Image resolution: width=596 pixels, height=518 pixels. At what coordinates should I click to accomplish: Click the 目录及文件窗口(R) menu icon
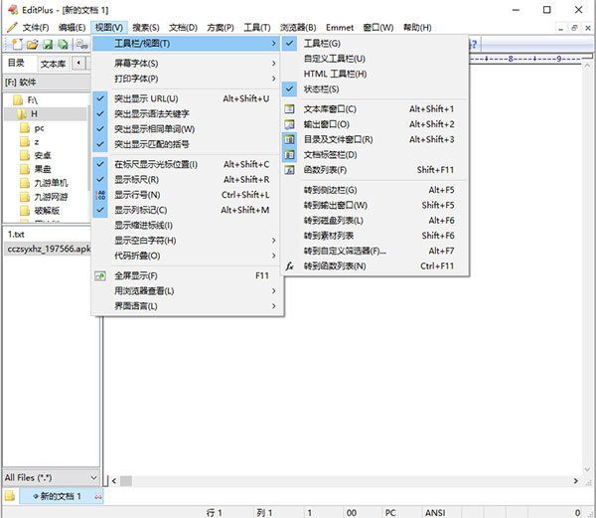pos(289,139)
